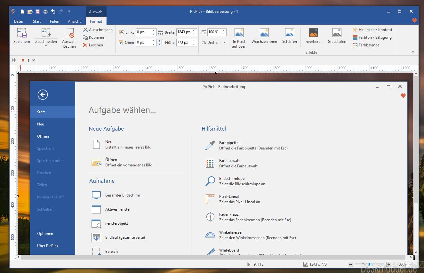Click into the Links position field
424x273 pixels.
143,32
